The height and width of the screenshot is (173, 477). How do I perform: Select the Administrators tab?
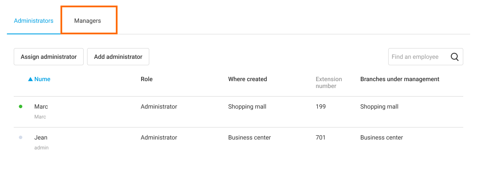pyautogui.click(x=33, y=21)
